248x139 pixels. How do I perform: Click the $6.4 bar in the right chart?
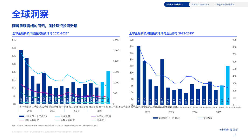tap(192, 95)
